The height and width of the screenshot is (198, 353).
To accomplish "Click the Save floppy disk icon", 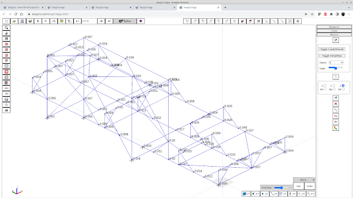I will [30, 21].
